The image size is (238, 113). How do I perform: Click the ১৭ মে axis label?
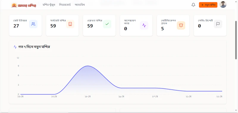tap(54, 97)
